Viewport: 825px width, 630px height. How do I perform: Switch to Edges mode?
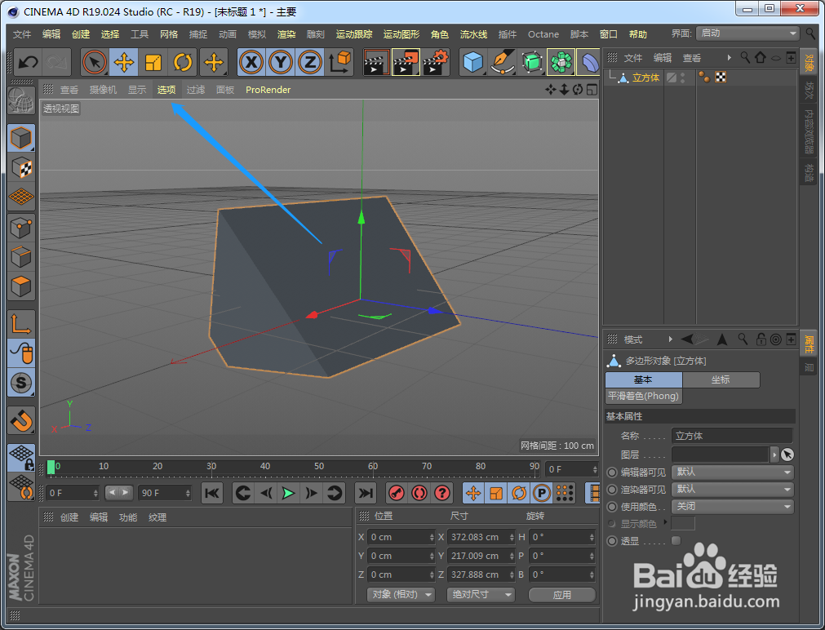[x=21, y=257]
